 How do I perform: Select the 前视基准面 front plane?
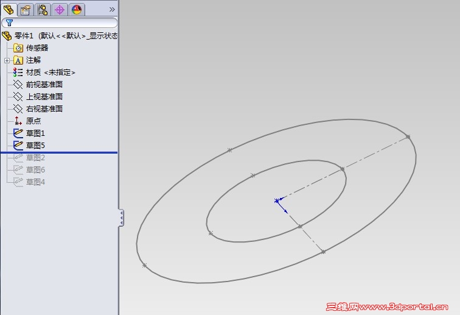[x=44, y=85]
